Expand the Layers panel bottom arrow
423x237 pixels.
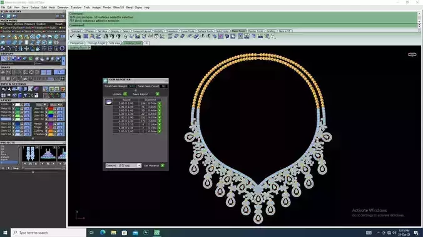click(x=33, y=139)
